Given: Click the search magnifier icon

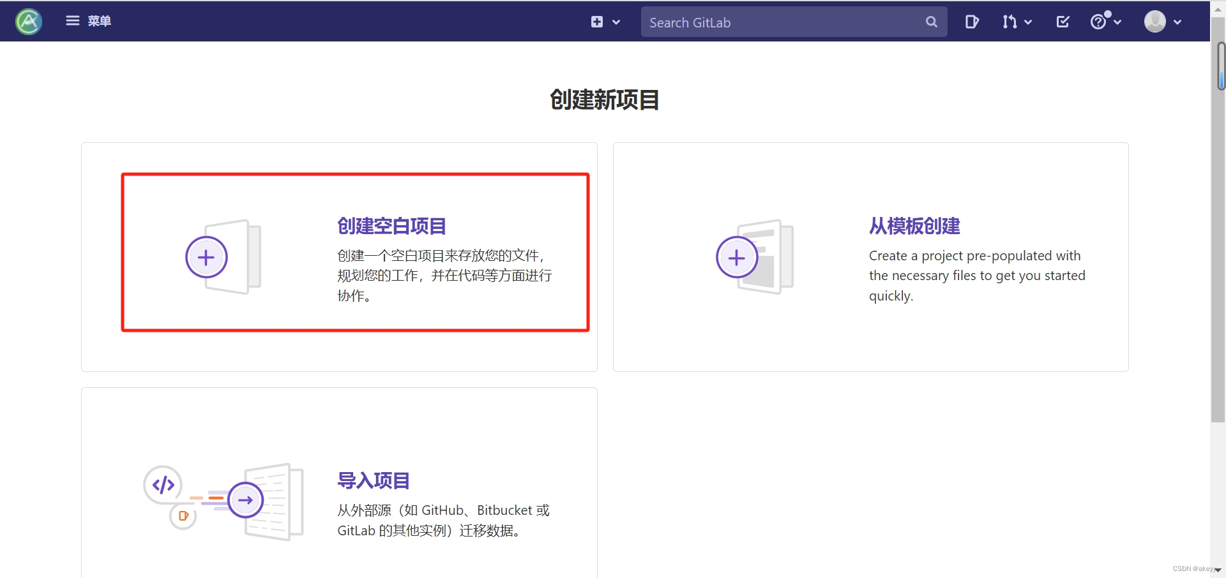Looking at the screenshot, I should pyautogui.click(x=931, y=22).
